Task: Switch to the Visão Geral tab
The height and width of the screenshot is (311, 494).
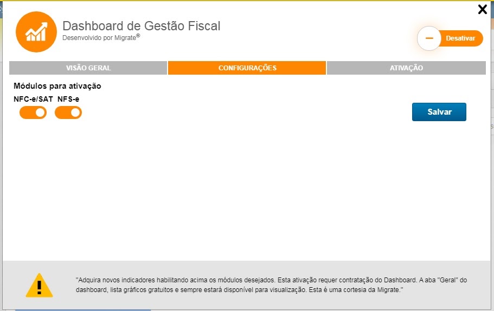Action: click(88, 68)
